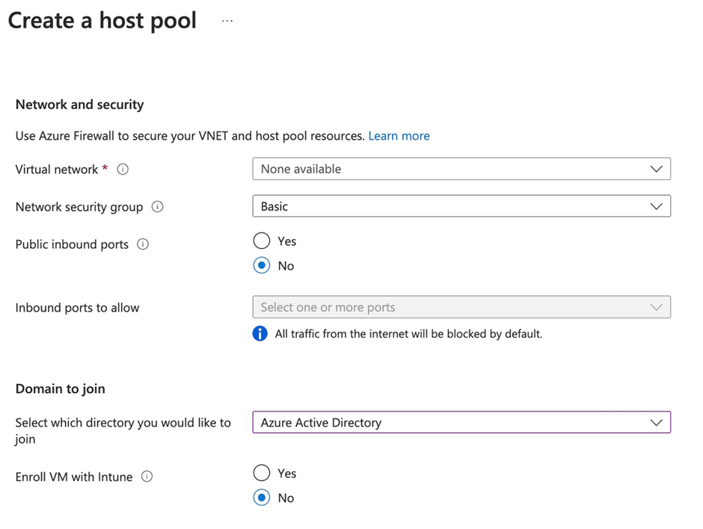Show info tooltip for Virtual network
Image resolution: width=703 pixels, height=529 pixels.
click(123, 170)
